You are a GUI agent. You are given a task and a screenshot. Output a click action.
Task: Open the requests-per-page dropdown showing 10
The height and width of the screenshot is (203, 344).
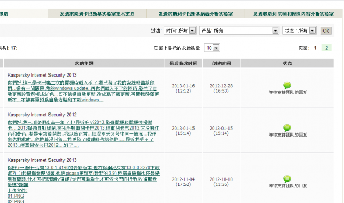tap(212, 48)
